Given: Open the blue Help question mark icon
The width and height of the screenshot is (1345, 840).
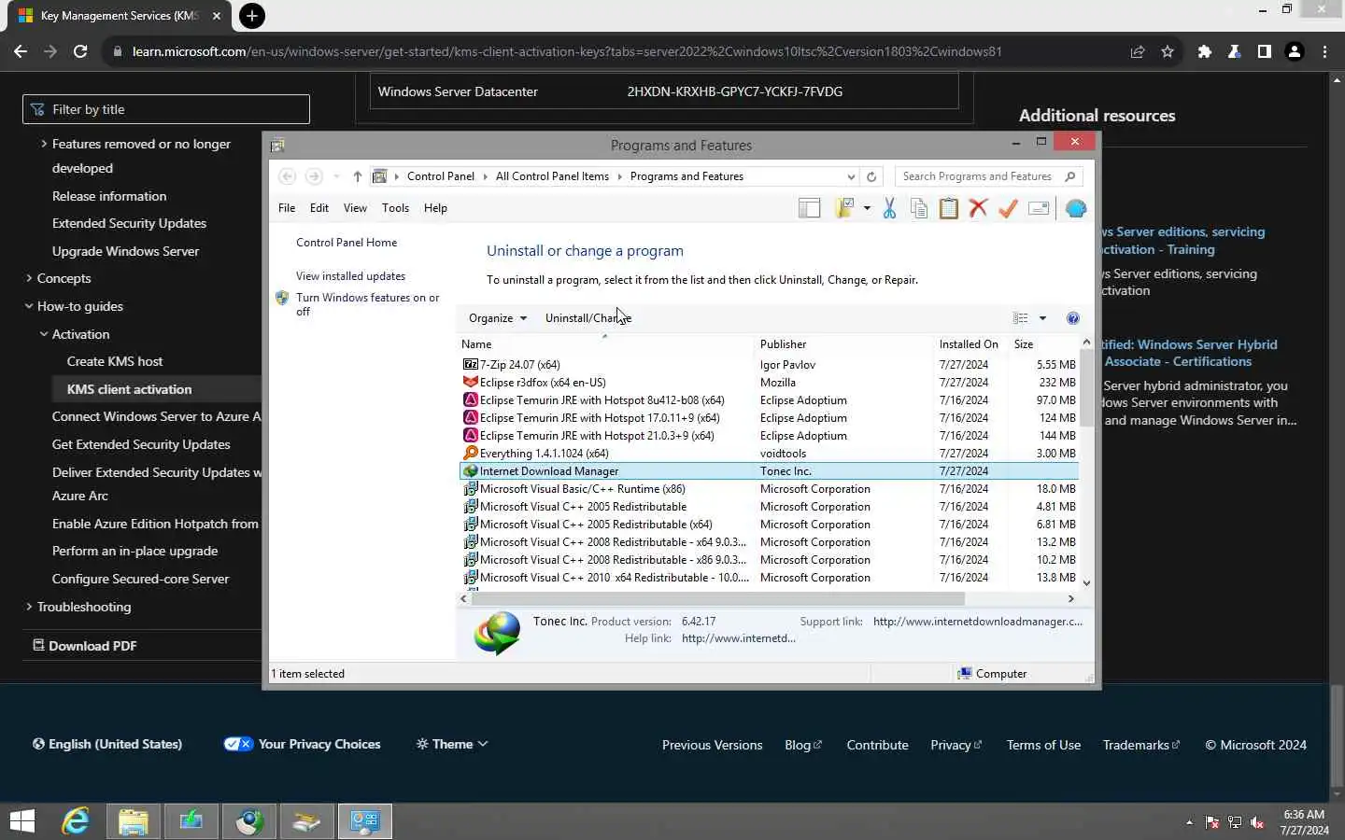Looking at the screenshot, I should (x=1073, y=318).
